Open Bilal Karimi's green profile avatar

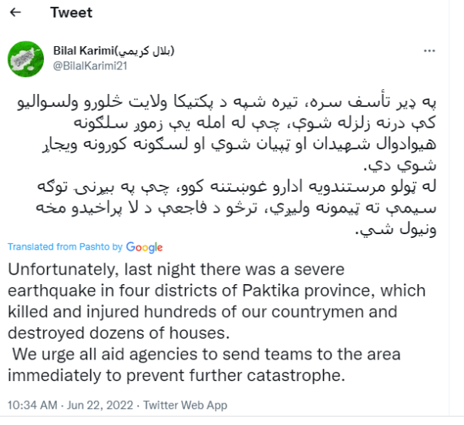click(x=25, y=59)
